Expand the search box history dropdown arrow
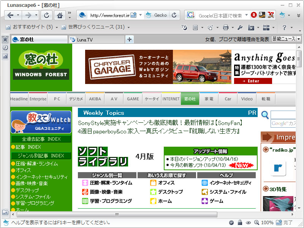Screen dimensions: 304x228 tap(246, 15)
